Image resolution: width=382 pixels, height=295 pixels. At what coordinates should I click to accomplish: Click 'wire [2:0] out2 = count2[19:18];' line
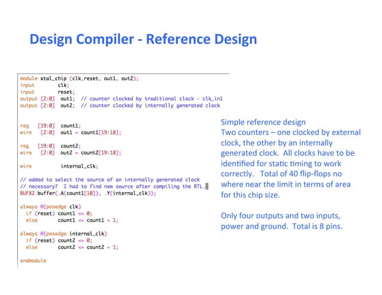(71, 153)
